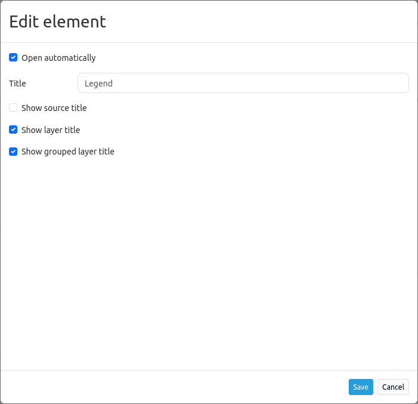418x404 pixels.
Task: Uncheck the Open automatically checkbox
Action: point(13,58)
